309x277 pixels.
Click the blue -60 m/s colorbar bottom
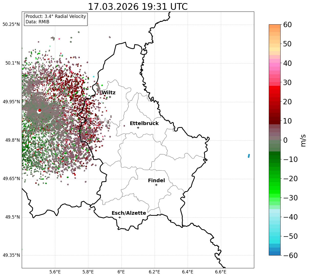(275, 253)
